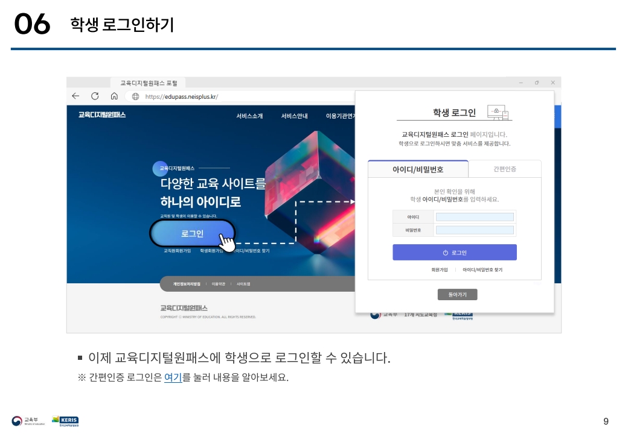Click the computer icon beside 학생 로그인
Viewport: 628px width, 434px height.
[498, 112]
